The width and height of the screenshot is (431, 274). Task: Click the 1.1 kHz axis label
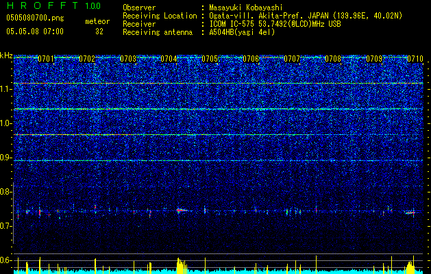click(x=6, y=89)
